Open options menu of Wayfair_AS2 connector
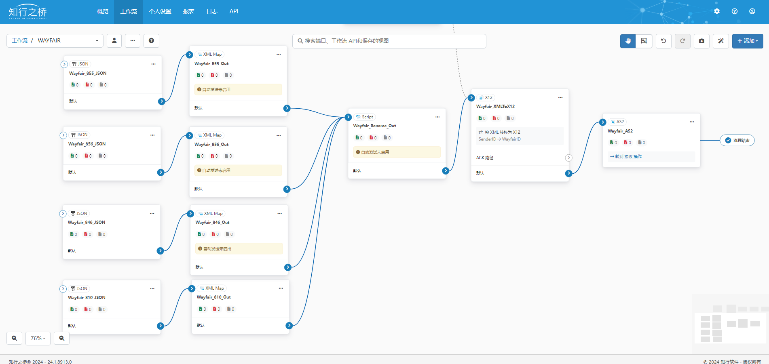 (x=692, y=122)
